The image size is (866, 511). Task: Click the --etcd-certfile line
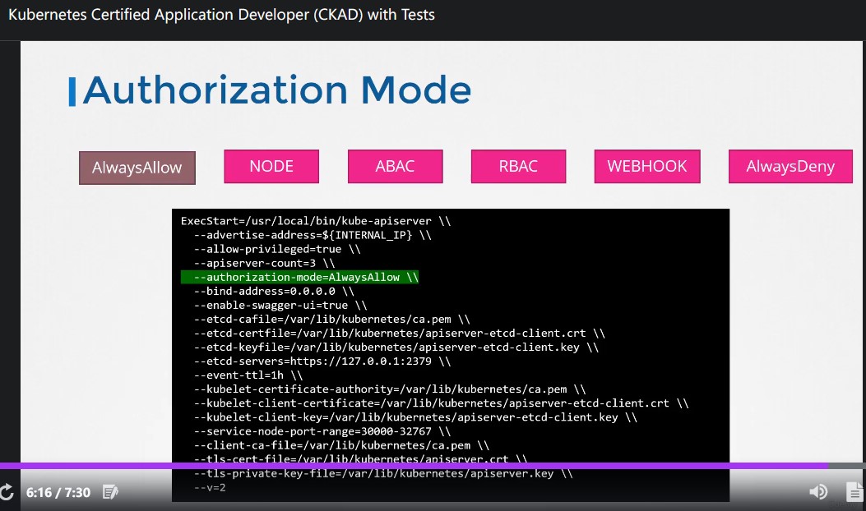(x=400, y=334)
